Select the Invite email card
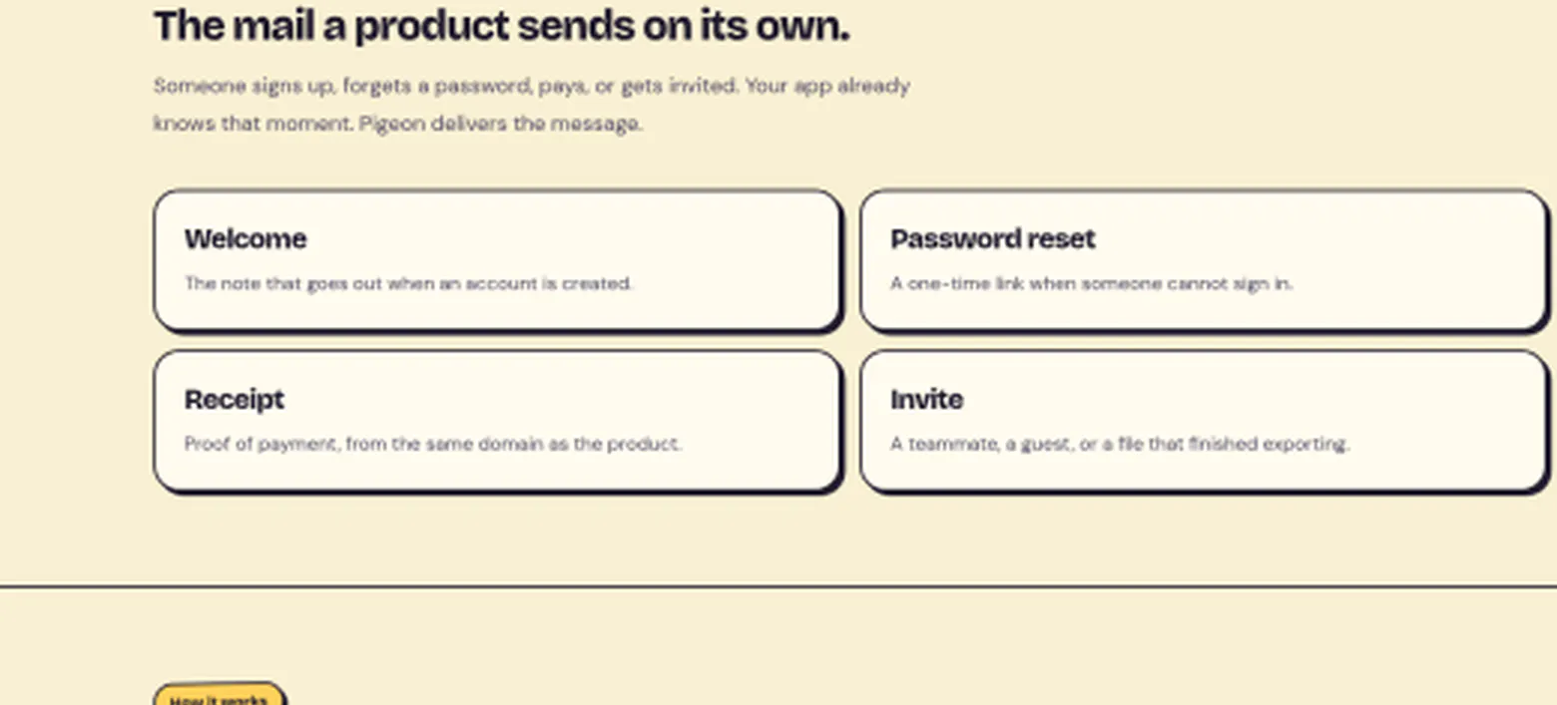Image resolution: width=1557 pixels, height=705 pixels. pos(1203,421)
